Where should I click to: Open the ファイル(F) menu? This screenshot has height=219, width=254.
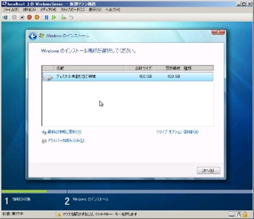pyautogui.click(x=11, y=10)
